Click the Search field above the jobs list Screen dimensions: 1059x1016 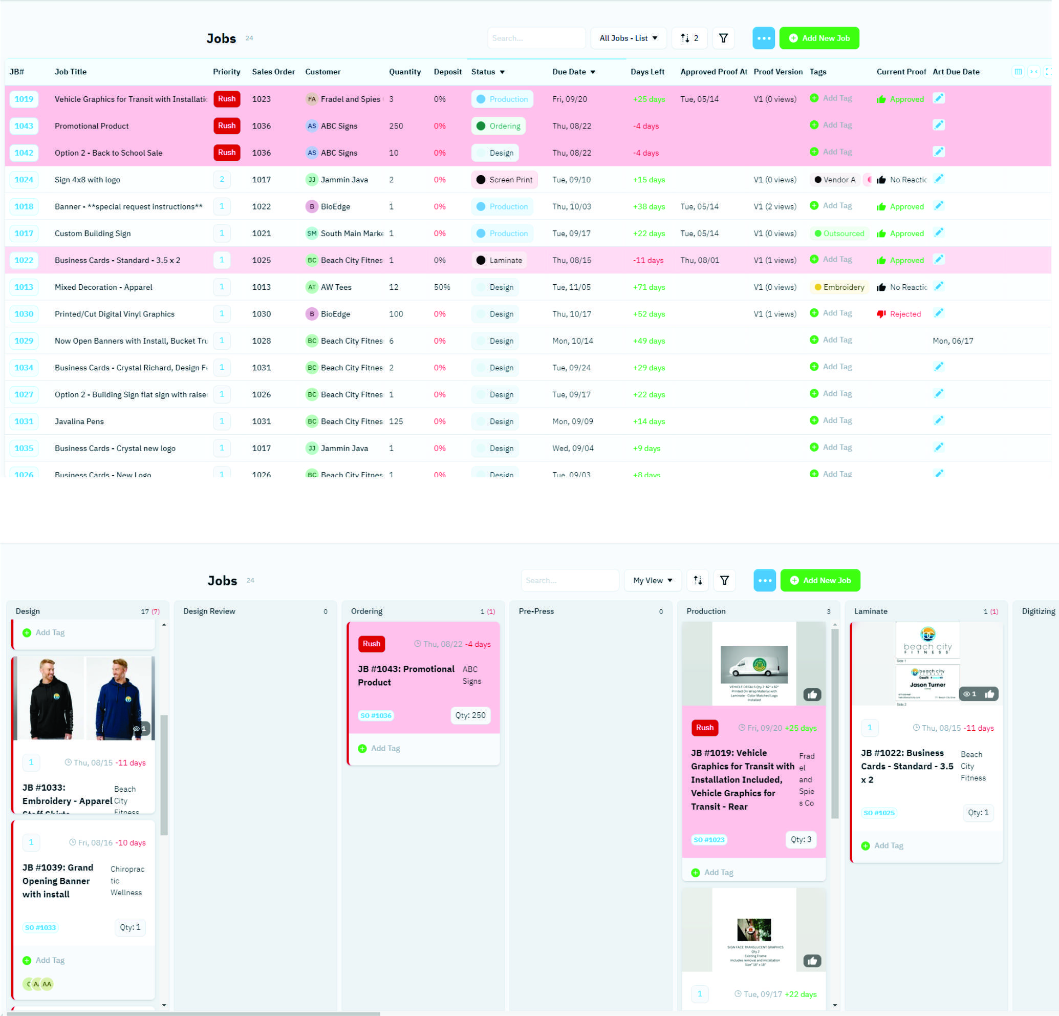point(536,38)
